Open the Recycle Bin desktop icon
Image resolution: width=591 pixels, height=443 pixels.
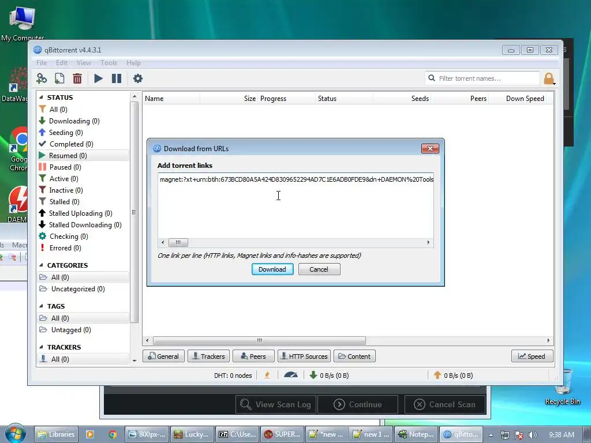[x=562, y=388]
